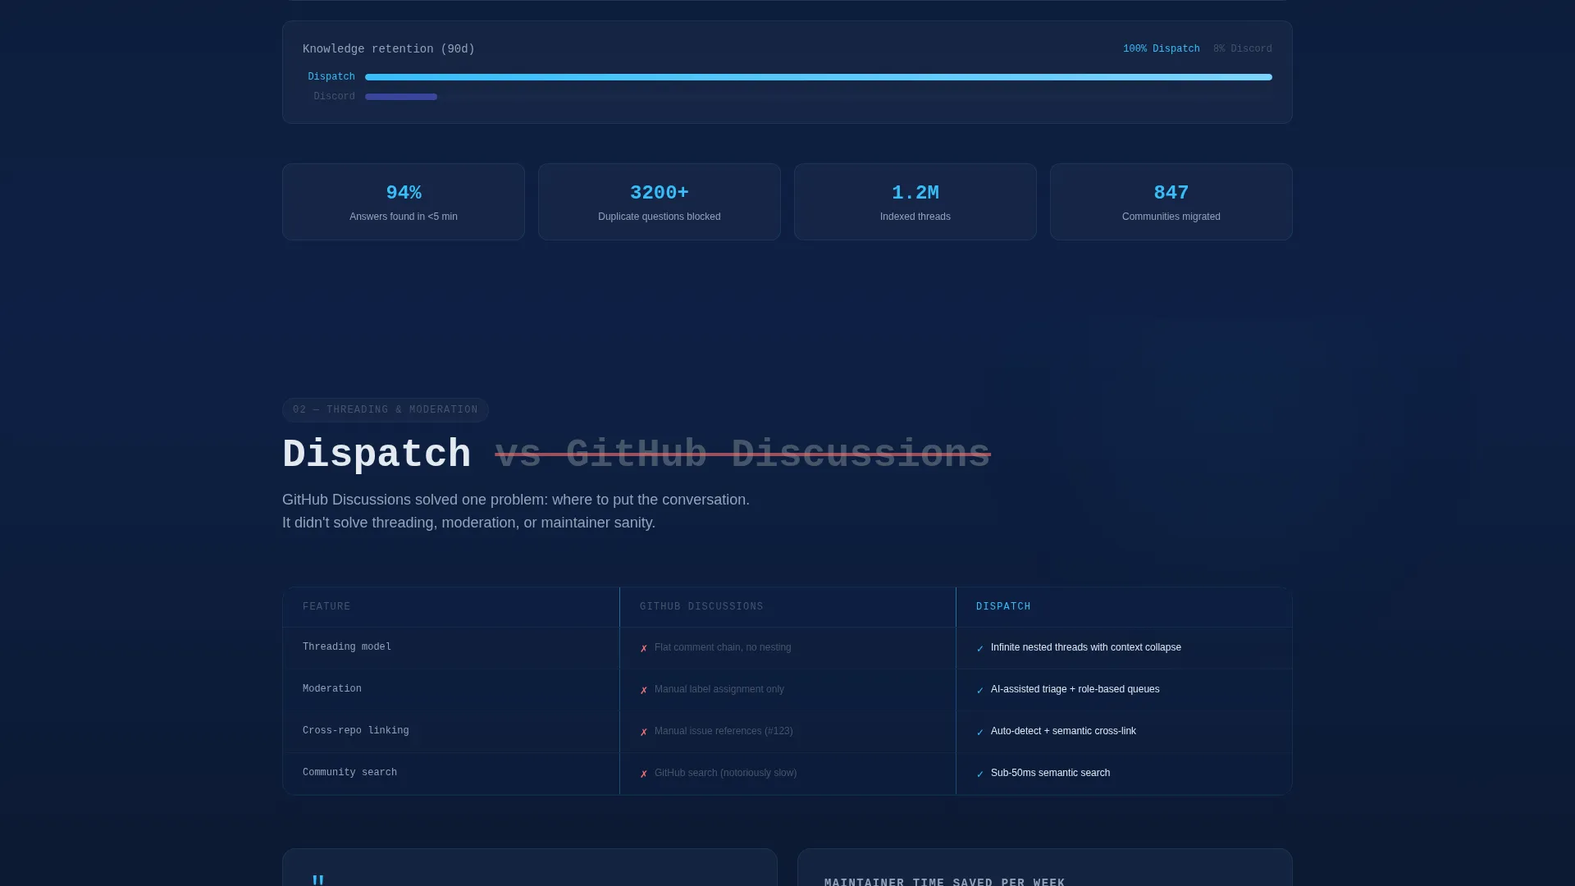Select the 847 communities migrated card
Viewport: 1575px width, 886px height.
(1171, 202)
